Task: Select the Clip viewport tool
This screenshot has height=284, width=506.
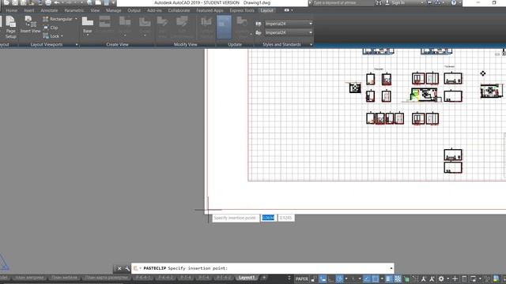Action: [x=51, y=28]
